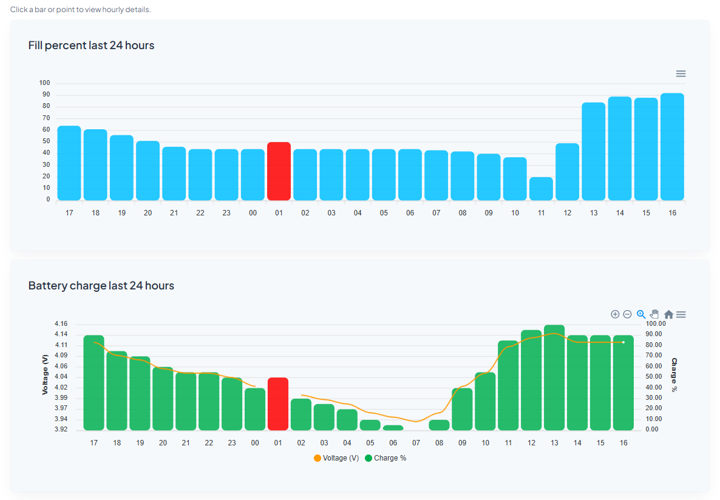The height and width of the screenshot is (500, 720).
Task: Select the Fill percent last 24 hours title
Action: (91, 45)
